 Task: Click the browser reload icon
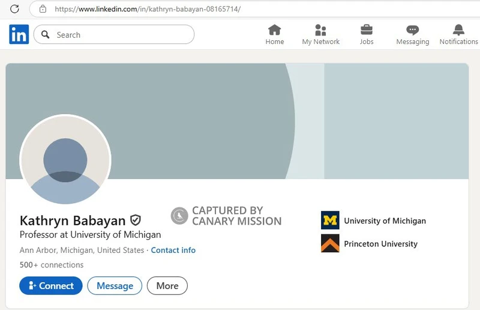click(x=15, y=9)
